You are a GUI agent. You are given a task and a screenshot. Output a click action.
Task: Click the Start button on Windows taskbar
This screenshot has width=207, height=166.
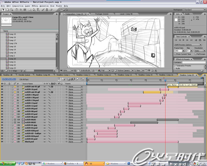pos(8,164)
